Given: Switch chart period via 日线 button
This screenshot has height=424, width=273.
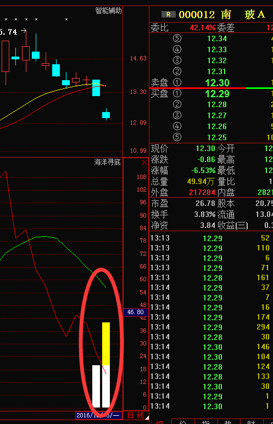Looking at the screenshot, I should click(x=136, y=415).
